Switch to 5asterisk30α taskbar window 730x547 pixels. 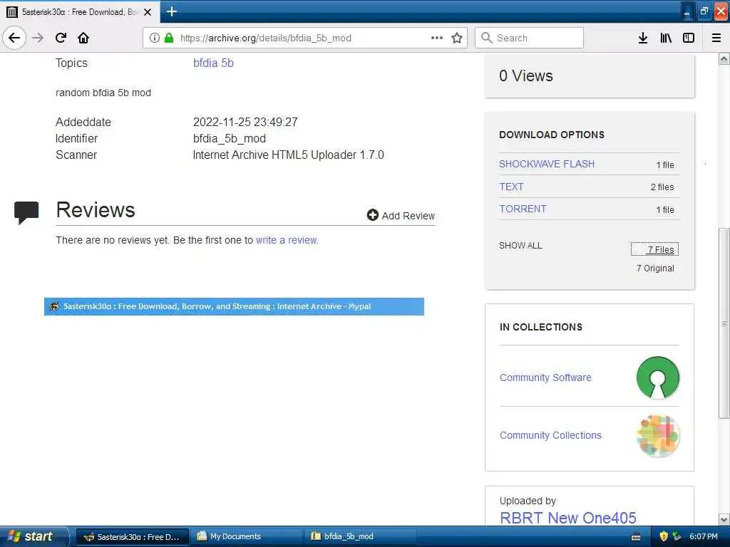coord(132,536)
